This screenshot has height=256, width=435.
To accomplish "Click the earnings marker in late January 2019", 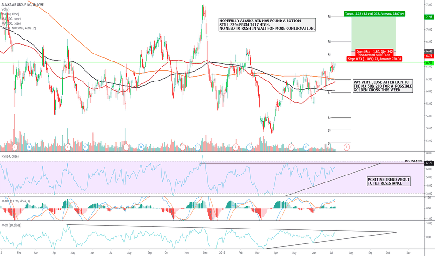I will click(x=236, y=147).
